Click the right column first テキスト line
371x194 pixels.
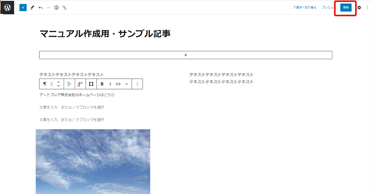[221, 75]
